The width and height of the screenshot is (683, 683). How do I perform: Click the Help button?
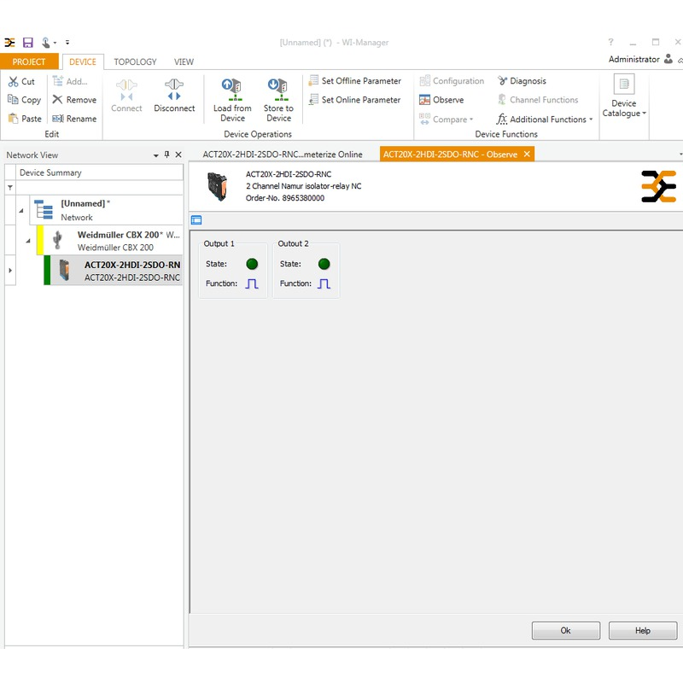(x=643, y=630)
